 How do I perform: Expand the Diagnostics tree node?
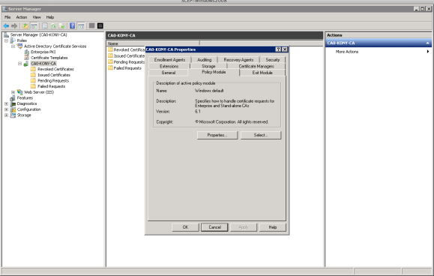[x=6, y=103]
